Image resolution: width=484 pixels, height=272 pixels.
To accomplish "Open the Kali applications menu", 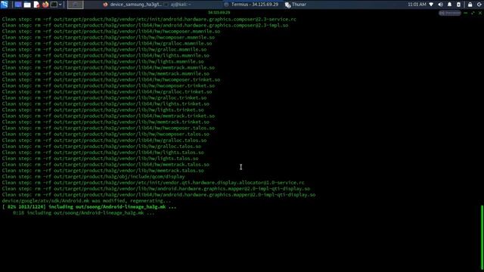I will click(x=5, y=5).
